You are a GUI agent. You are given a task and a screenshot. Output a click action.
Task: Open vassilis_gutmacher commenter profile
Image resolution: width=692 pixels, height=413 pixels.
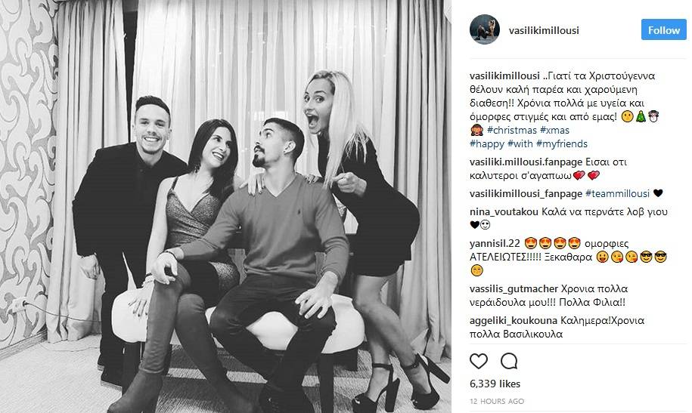coord(514,288)
